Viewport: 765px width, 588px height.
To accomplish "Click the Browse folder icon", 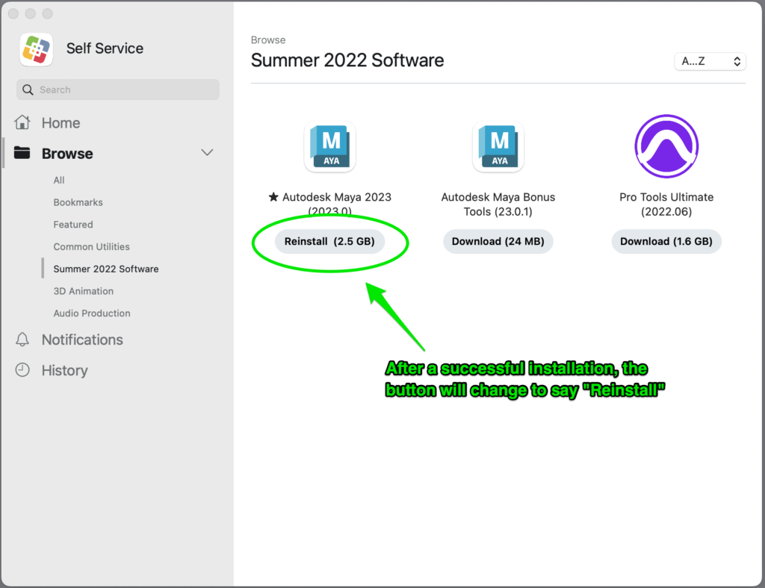I will (22, 153).
